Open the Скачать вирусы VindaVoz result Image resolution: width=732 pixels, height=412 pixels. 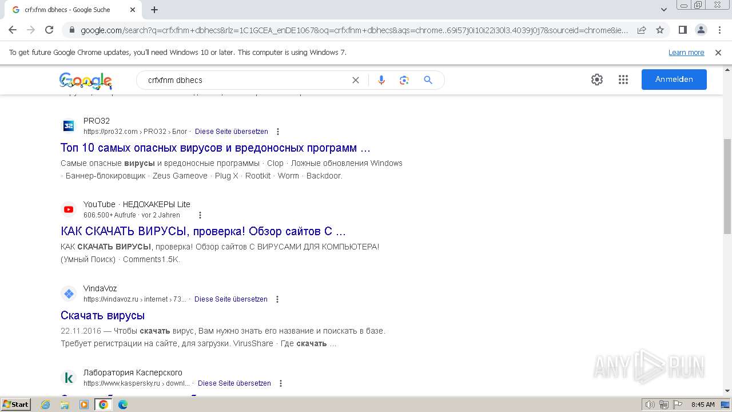(x=102, y=315)
